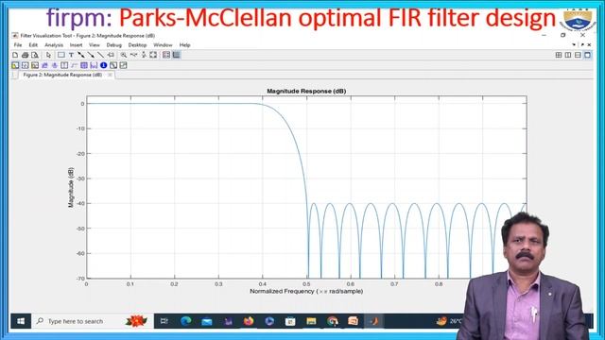The height and width of the screenshot is (340, 605).
Task: Toggle the Edit Plot arrow tool
Action: pos(48,55)
